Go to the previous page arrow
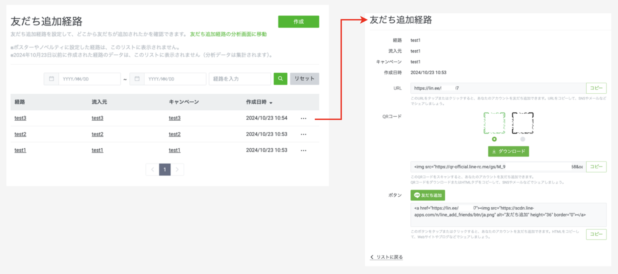 pos(152,169)
